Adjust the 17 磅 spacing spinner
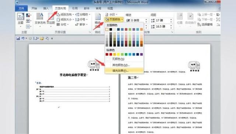This screenshot has width=236, height=134. pos(171,20)
